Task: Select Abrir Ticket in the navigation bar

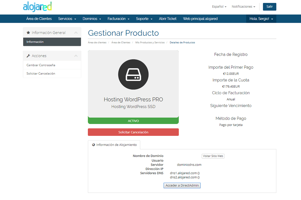Action: coord(168,19)
